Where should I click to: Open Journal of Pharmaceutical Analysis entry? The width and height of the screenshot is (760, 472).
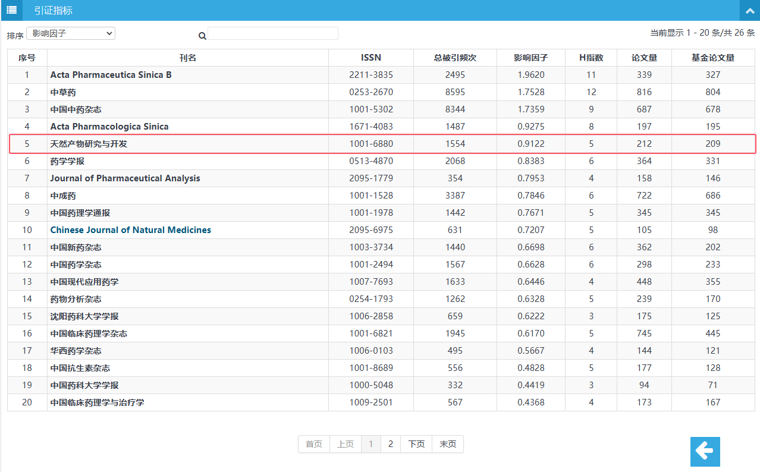(125, 178)
